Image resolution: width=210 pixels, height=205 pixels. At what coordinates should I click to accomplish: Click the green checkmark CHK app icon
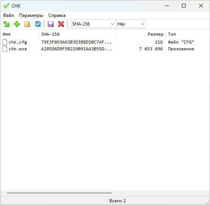[x=6, y=6]
